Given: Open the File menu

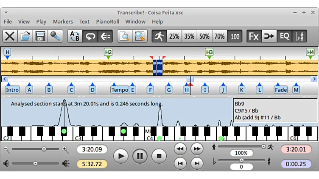Looking at the screenshot, I should [x=8, y=22].
